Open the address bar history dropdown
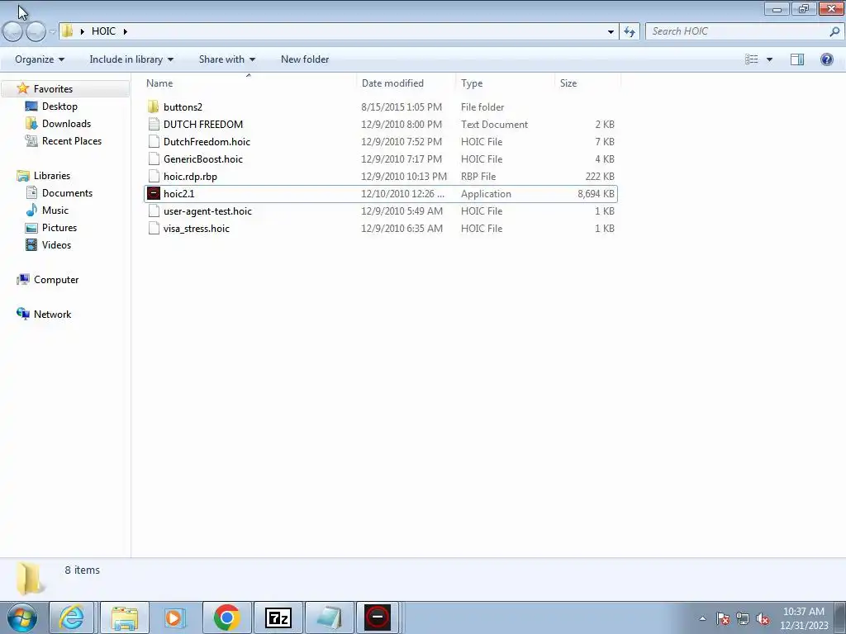 tap(611, 32)
